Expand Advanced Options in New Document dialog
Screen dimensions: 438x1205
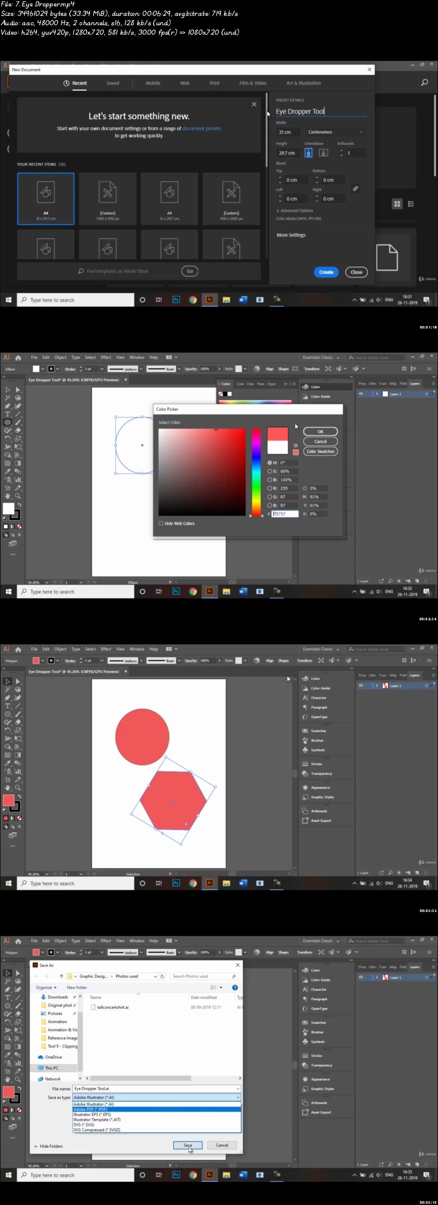(295, 210)
